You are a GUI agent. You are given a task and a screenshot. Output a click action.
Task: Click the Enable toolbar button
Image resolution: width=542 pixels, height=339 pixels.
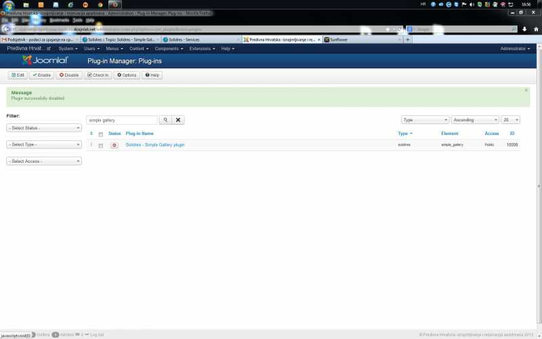[42, 75]
